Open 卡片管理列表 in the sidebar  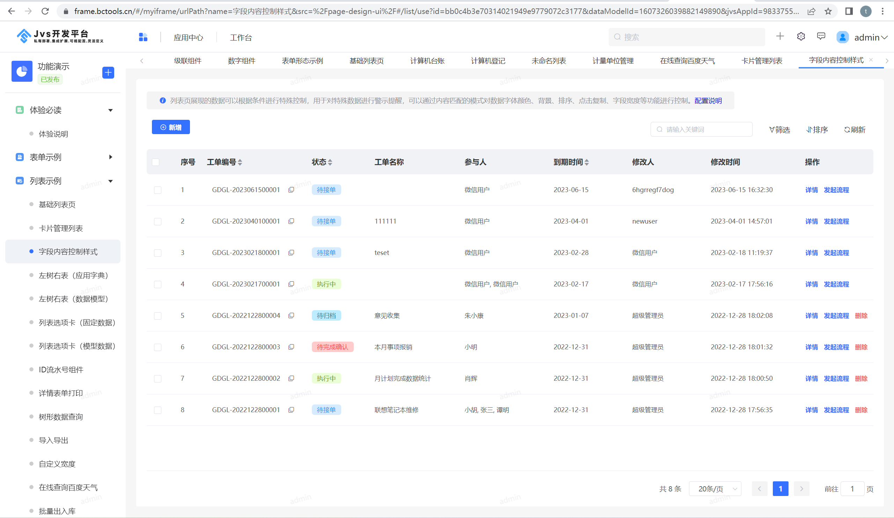[x=61, y=228]
